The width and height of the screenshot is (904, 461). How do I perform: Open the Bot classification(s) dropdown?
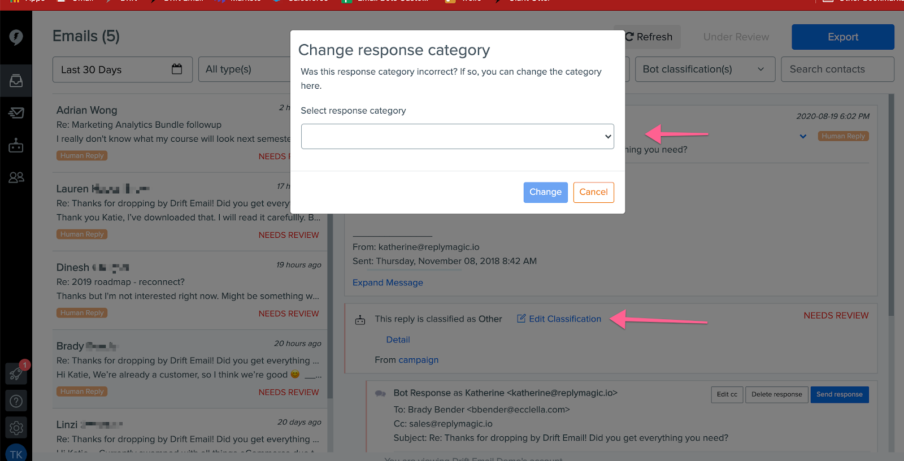tap(705, 69)
